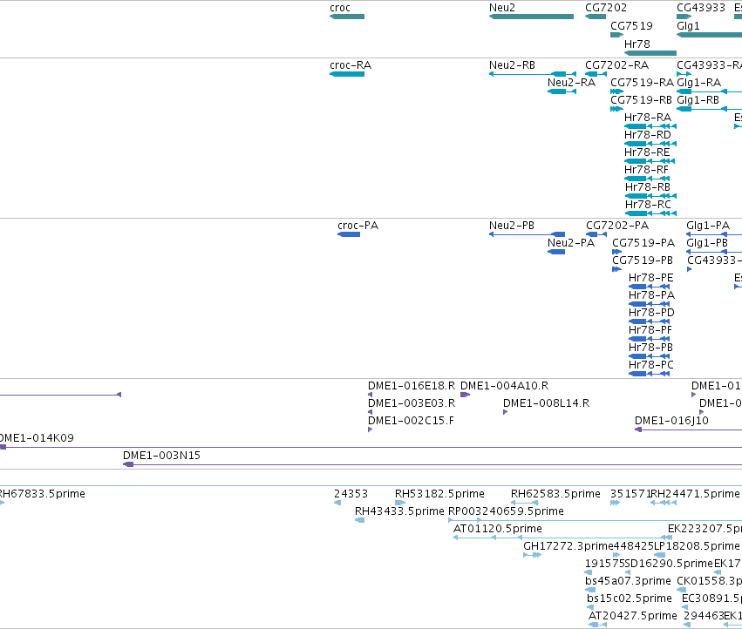Select the bs45a07.3prime EST
The image size is (742, 629).
tap(590, 590)
